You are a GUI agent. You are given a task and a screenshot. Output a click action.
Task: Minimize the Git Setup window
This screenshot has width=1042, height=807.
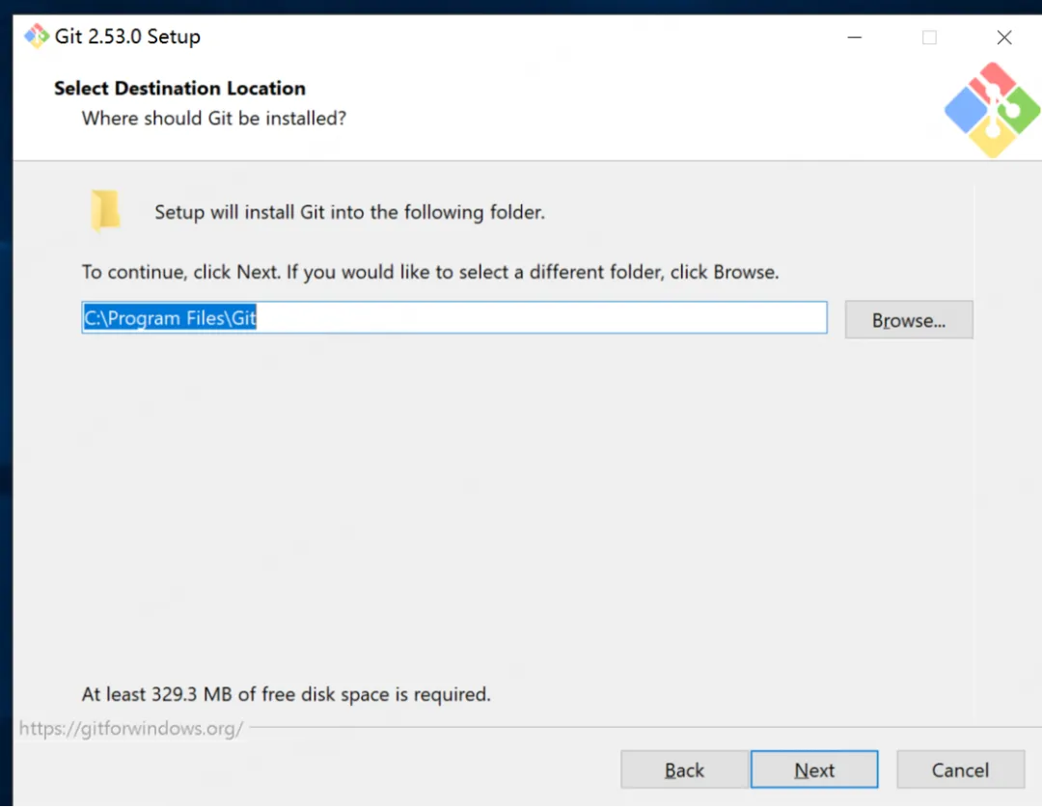855,38
